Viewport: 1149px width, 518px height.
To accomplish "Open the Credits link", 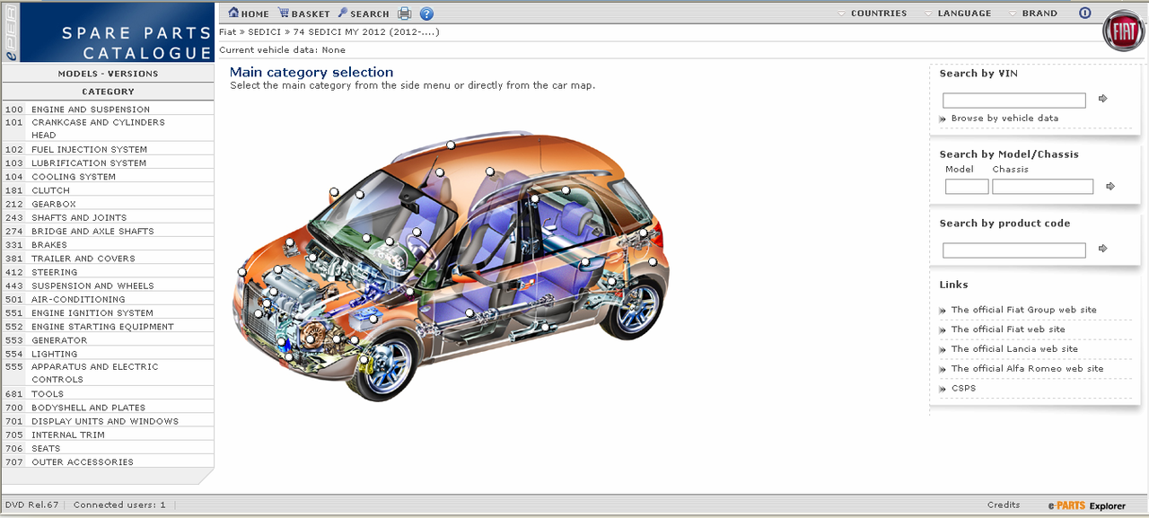I will [x=1004, y=505].
